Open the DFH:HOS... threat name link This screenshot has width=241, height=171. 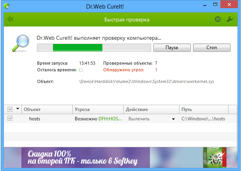pos(110,119)
